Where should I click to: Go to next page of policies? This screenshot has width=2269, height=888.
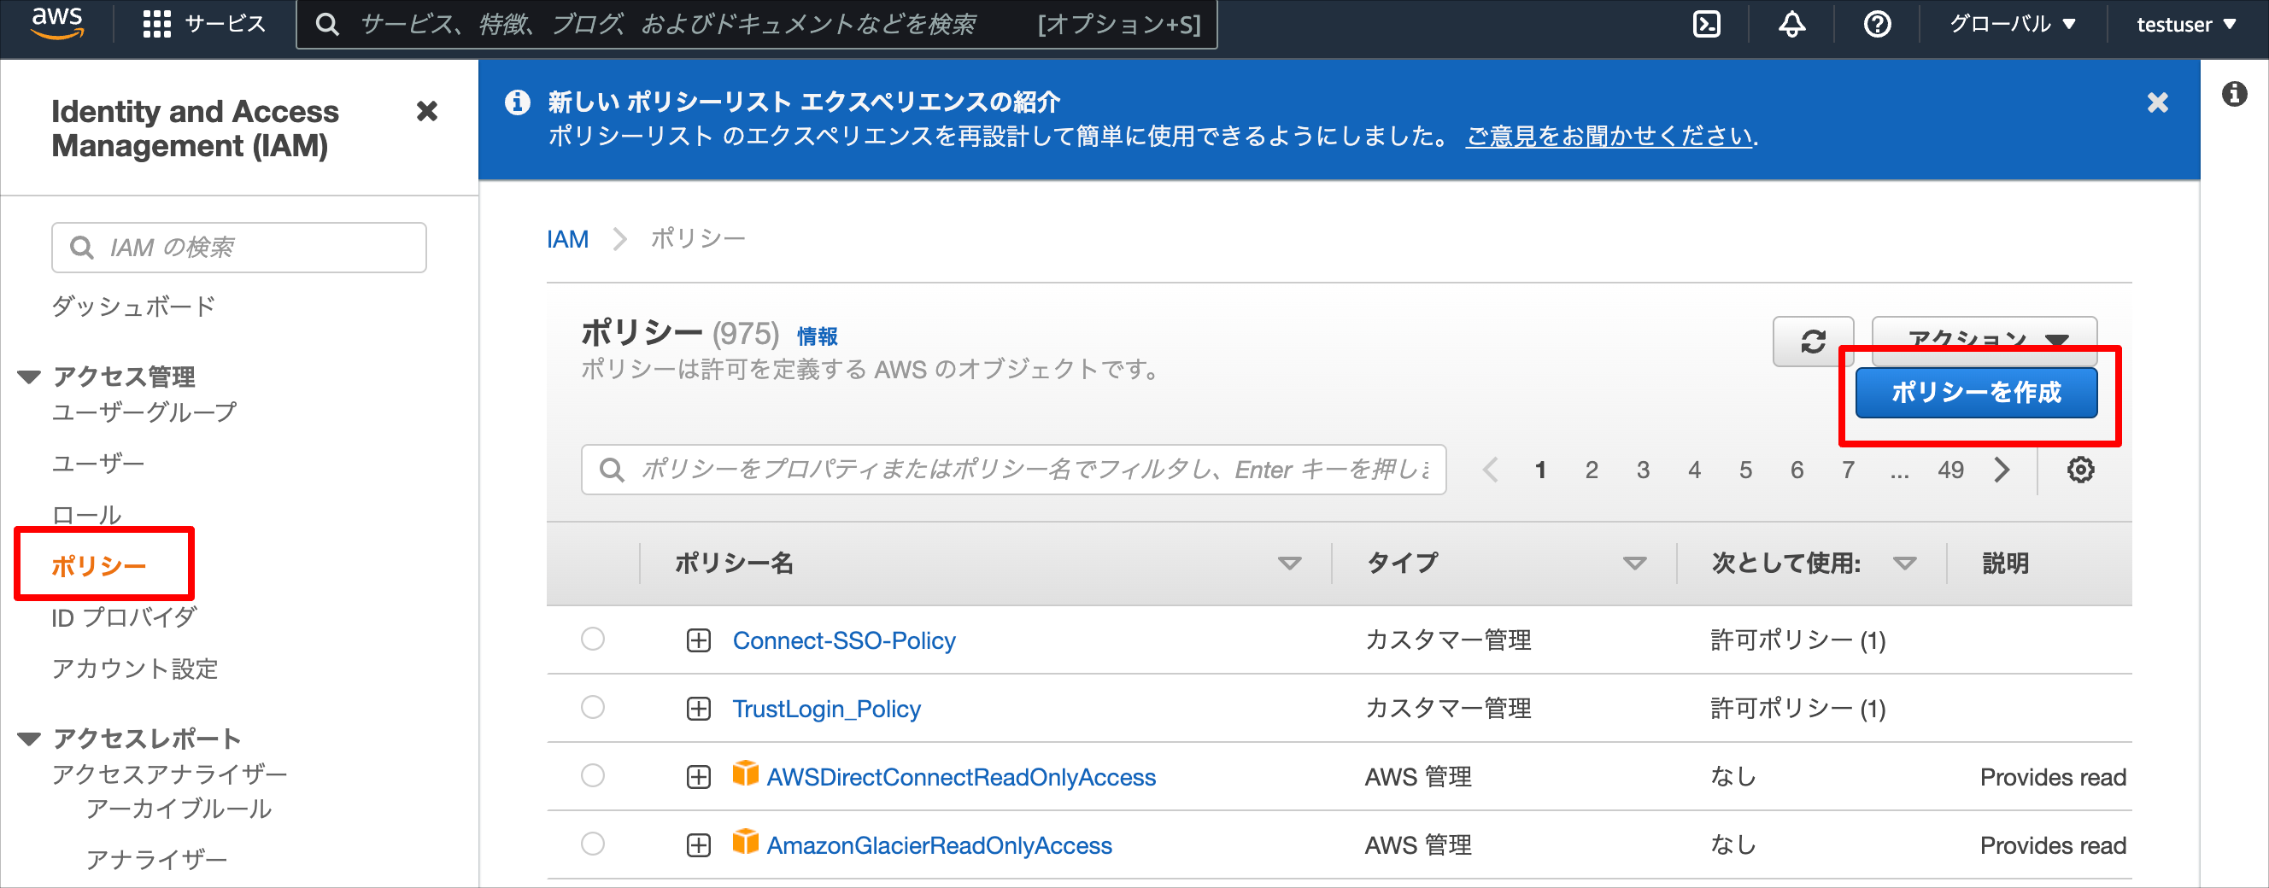[2002, 470]
